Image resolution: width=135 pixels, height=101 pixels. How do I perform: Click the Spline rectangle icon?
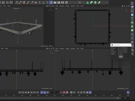(x=132, y=11)
